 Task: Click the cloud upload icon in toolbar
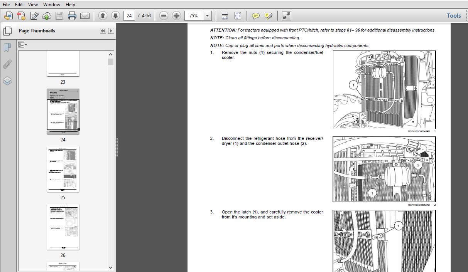point(47,16)
